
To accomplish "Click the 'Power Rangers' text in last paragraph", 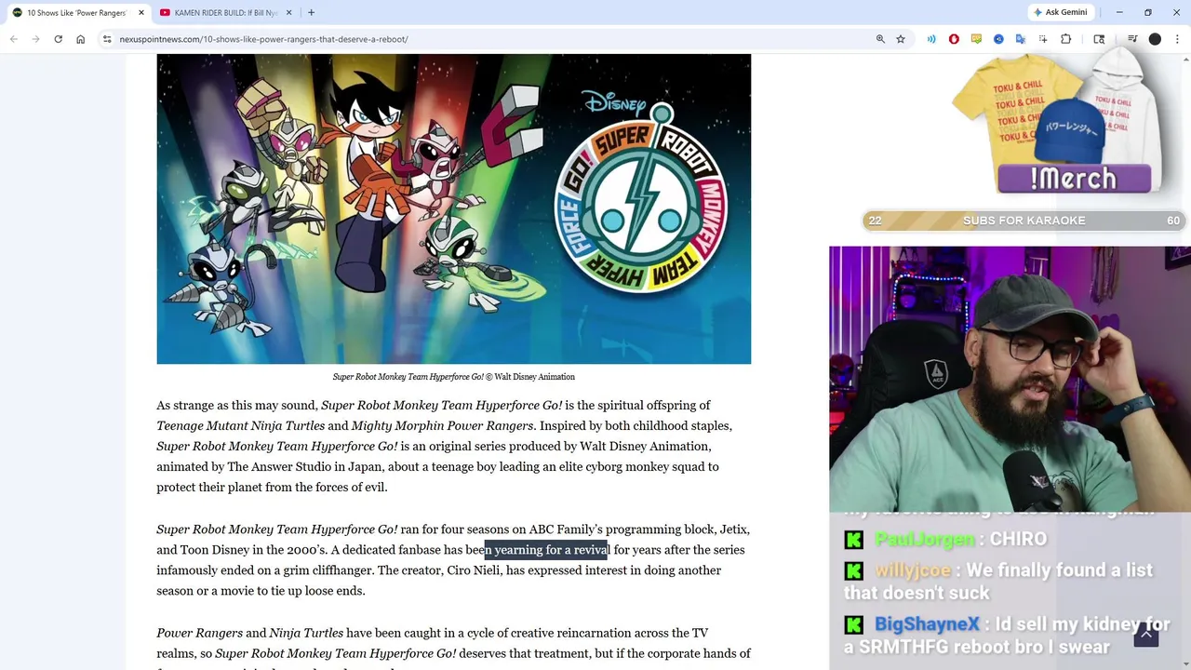I will (199, 634).
